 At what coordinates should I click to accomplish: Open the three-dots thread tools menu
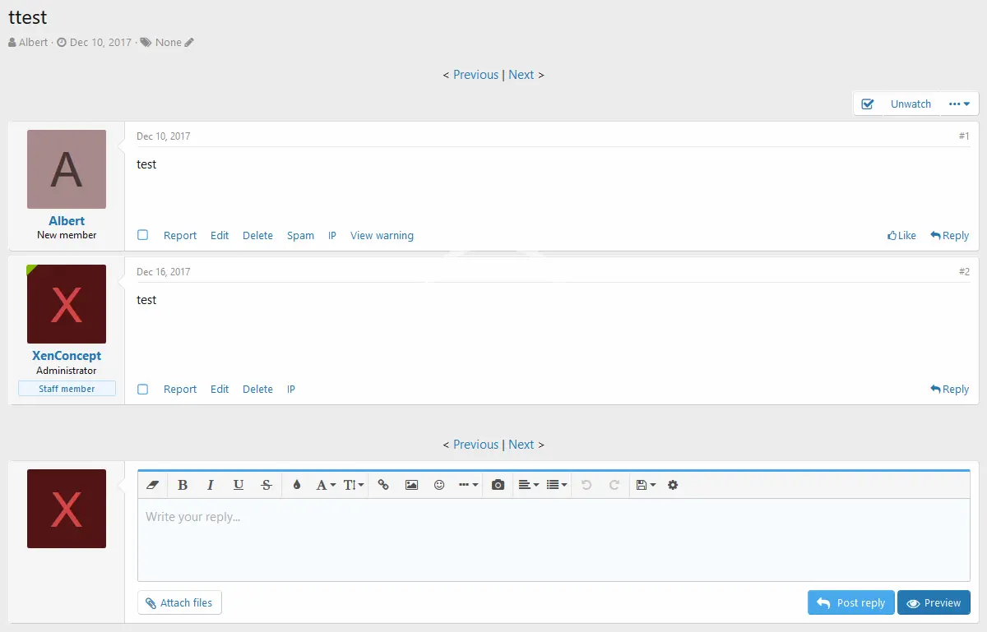958,104
